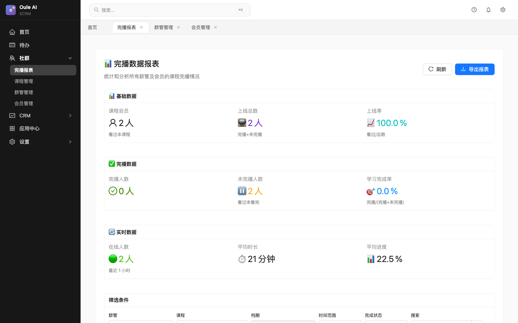This screenshot has width=518, height=323.
Task: Click the target icon next to 学习完成率
Action: 371,191
